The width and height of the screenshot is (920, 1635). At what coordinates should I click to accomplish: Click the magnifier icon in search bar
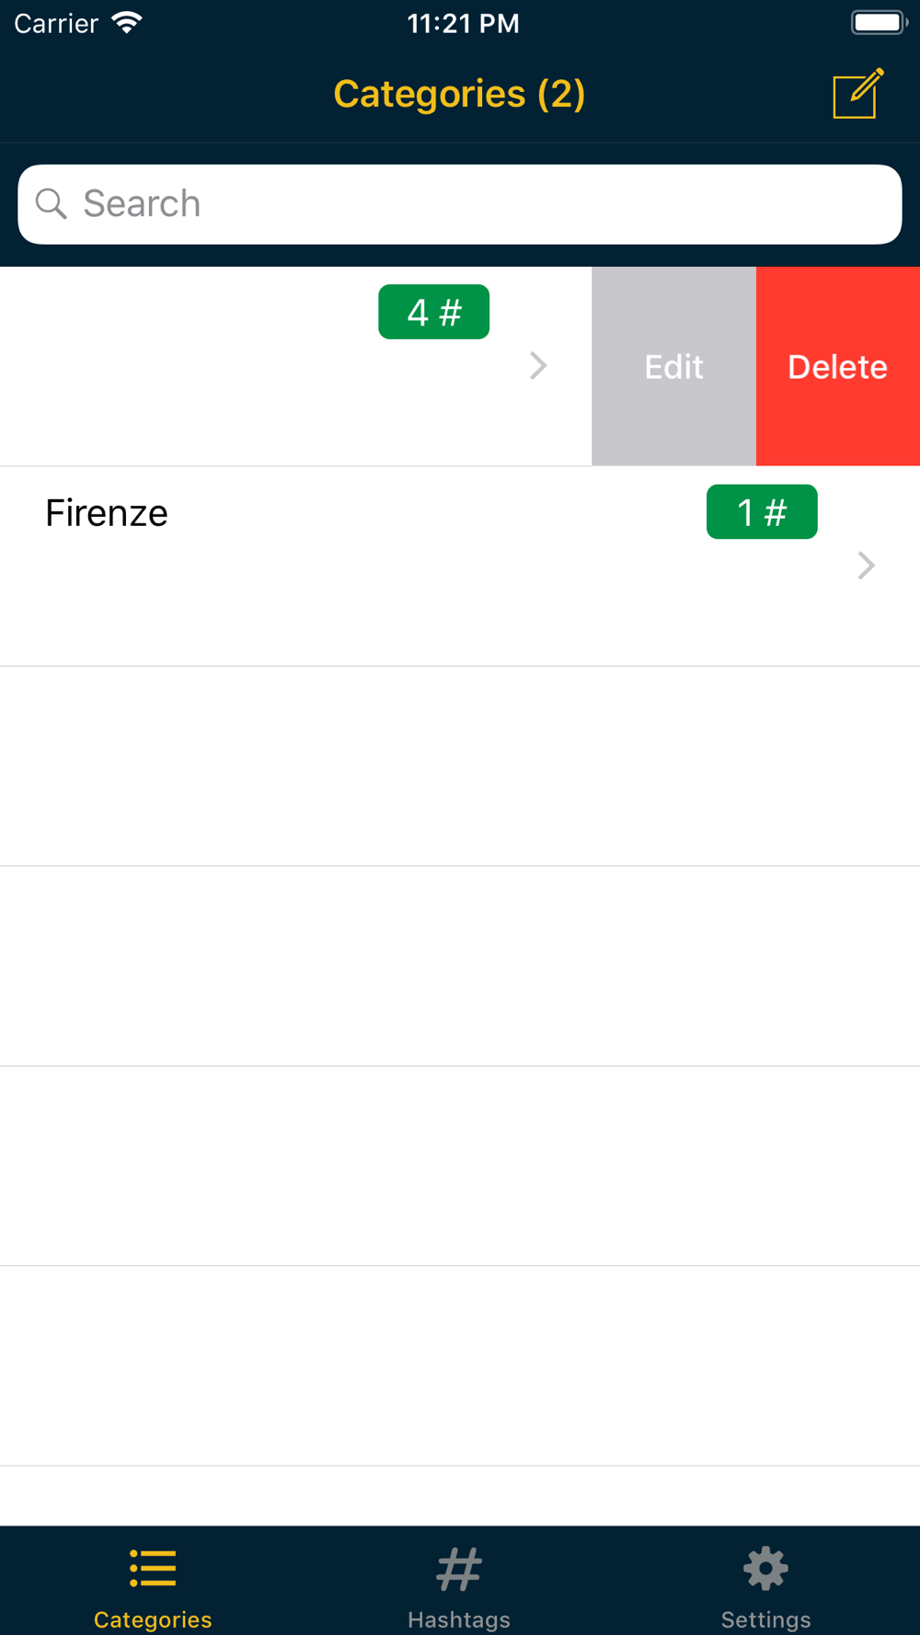pos(52,203)
